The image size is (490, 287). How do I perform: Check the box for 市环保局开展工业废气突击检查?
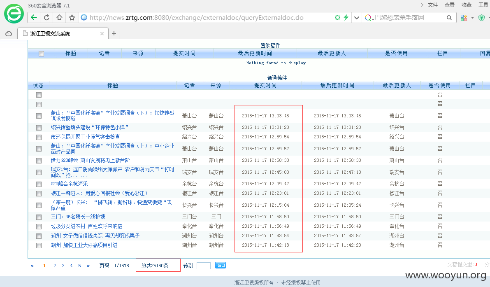[x=39, y=137]
